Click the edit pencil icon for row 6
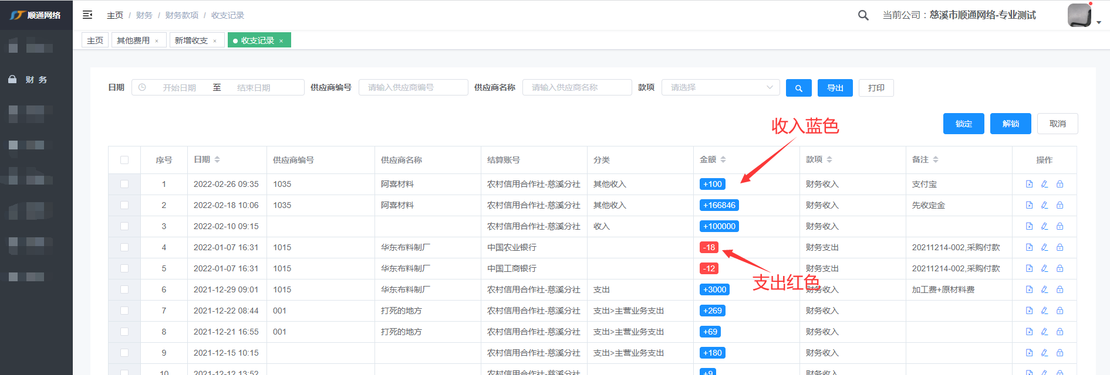1110x375 pixels. pyautogui.click(x=1044, y=289)
